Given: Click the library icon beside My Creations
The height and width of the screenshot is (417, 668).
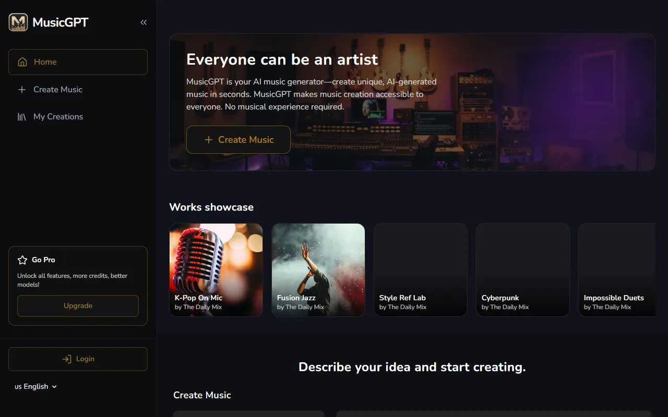Looking at the screenshot, I should tap(22, 117).
